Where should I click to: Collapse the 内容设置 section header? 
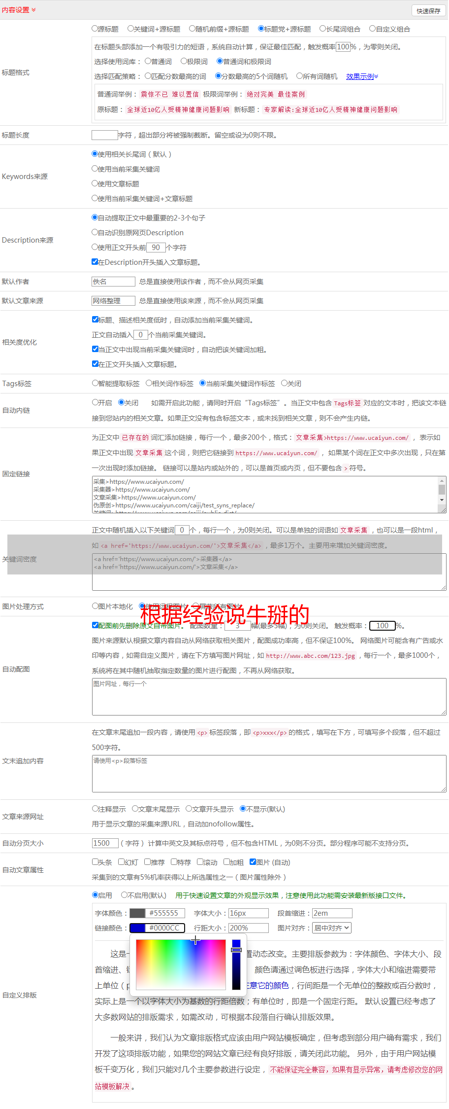coord(19,10)
